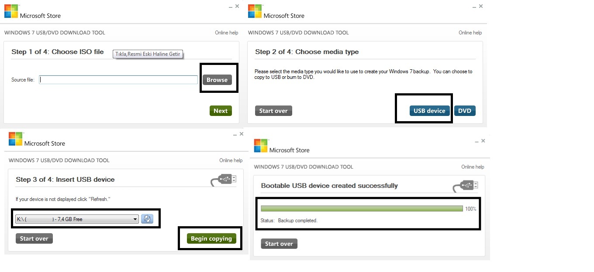This screenshot has width=594, height=272.
Task: Choose DVD as media type
Action: [465, 111]
